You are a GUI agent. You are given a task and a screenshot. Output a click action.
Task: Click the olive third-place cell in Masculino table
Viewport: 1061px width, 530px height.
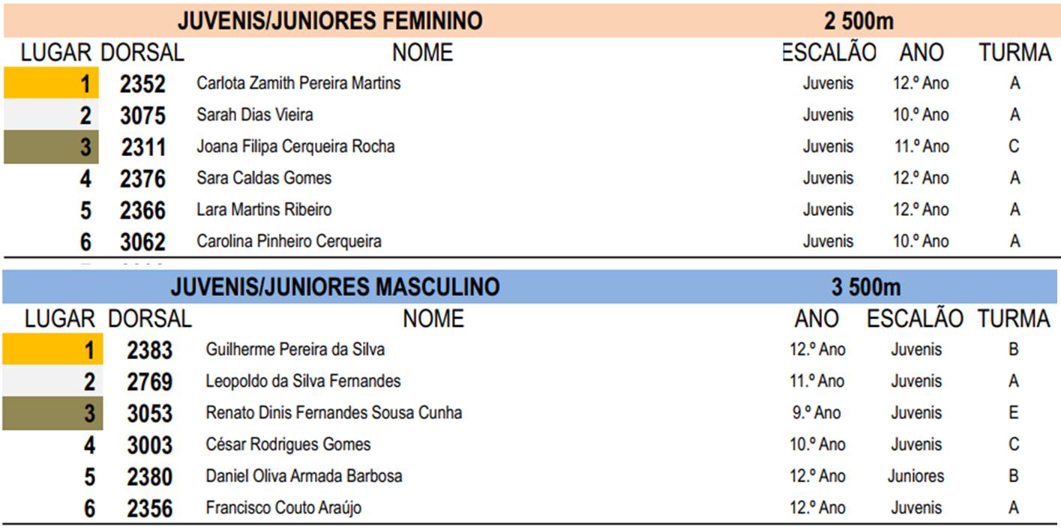tap(52, 414)
